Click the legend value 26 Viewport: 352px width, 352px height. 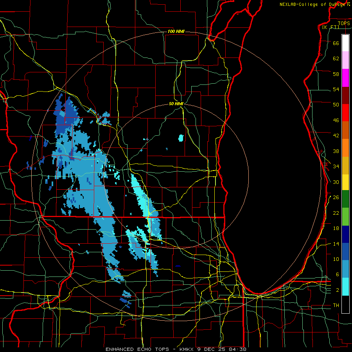pos(336,198)
